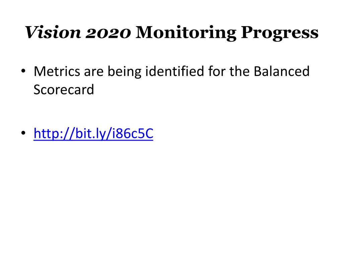This screenshot has height=257, width=343.
Task: Click the word "Vision" in the heading
Action: pyautogui.click(x=53, y=32)
